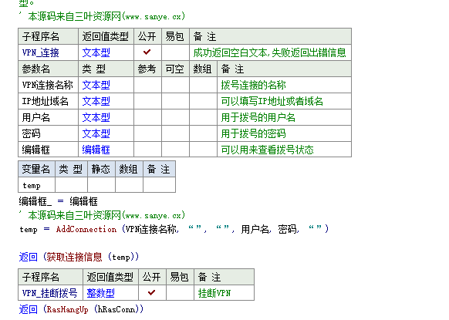Select the remark 拨号连接的名称

(x=253, y=85)
